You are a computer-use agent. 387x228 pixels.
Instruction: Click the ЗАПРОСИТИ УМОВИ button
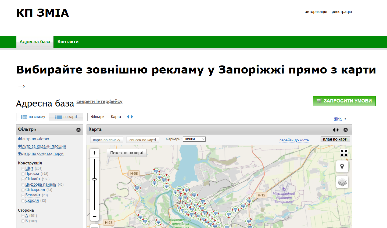344,101
